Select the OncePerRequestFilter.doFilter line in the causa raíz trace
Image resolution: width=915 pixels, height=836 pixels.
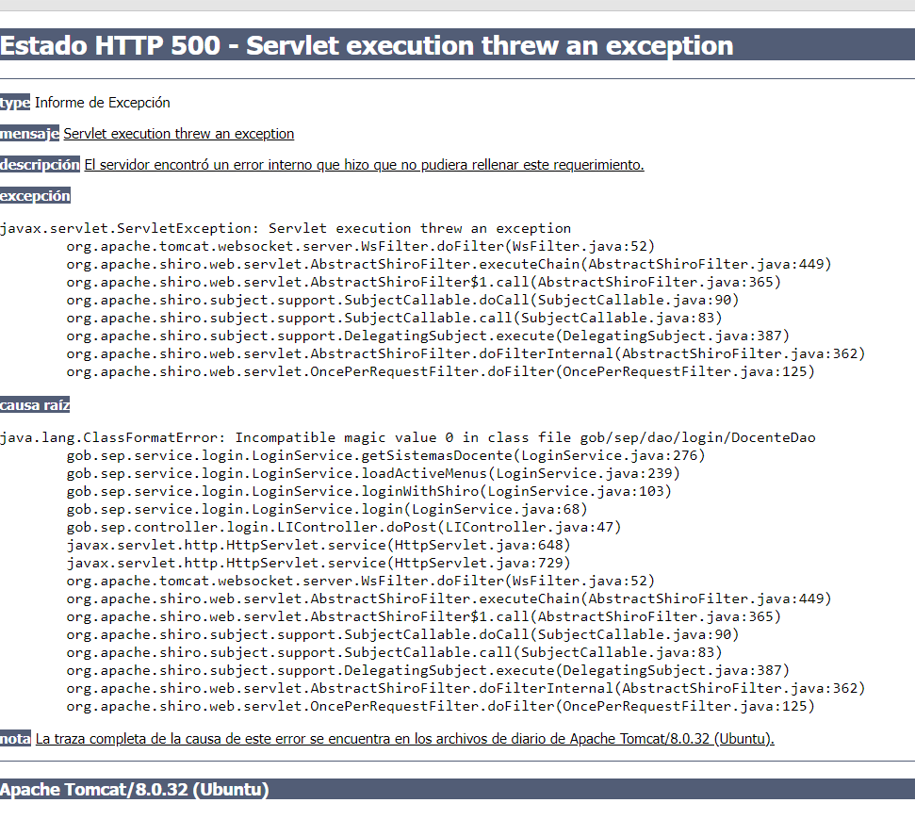click(441, 706)
